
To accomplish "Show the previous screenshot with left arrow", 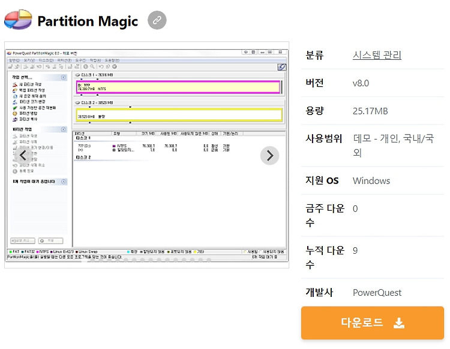I will (23, 156).
